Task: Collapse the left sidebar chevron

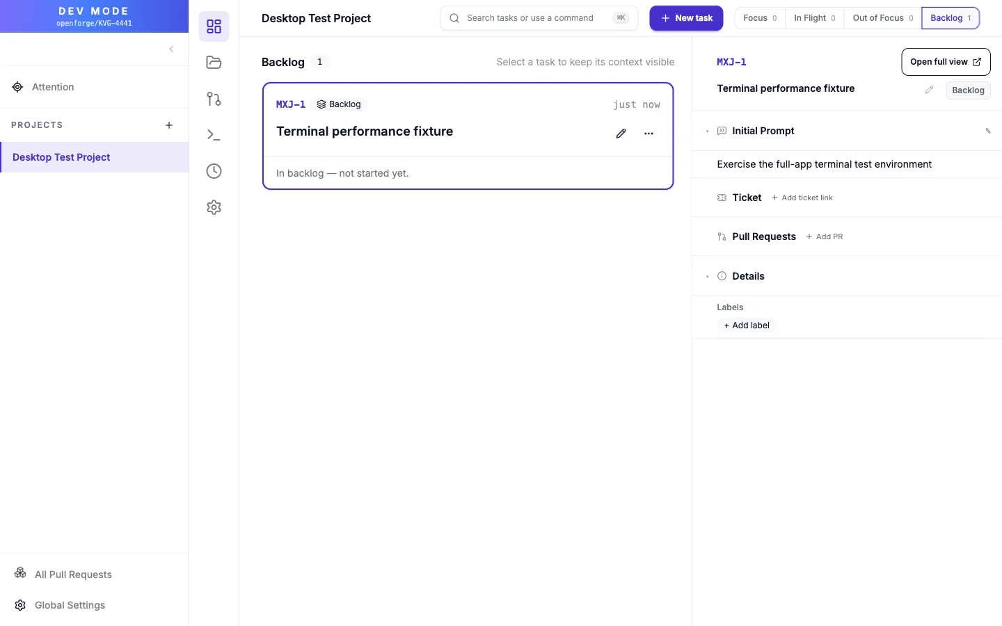Action: point(171,49)
